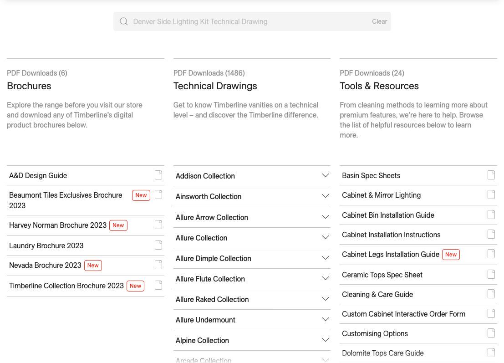Open Timberline Collection Brochure 2023 link

click(x=66, y=286)
